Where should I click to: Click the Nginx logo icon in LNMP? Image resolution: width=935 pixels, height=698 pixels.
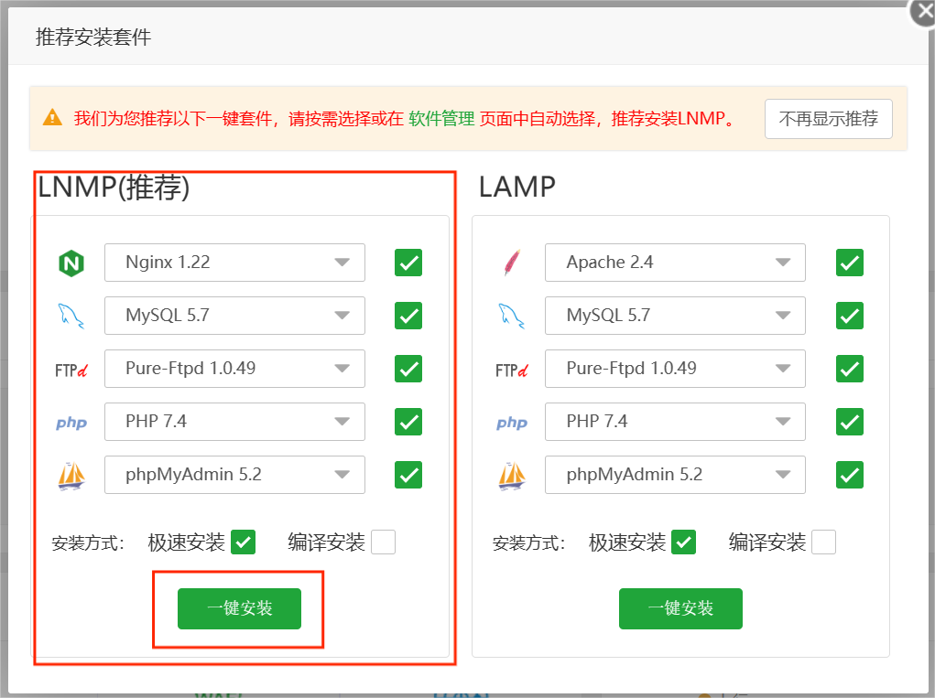point(71,263)
